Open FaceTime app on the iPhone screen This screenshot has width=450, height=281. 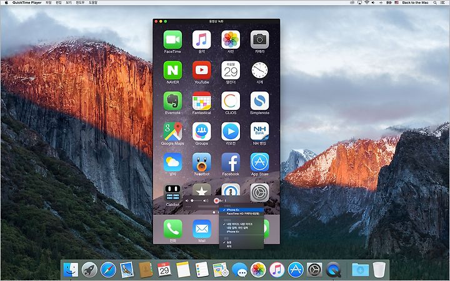pyautogui.click(x=172, y=39)
